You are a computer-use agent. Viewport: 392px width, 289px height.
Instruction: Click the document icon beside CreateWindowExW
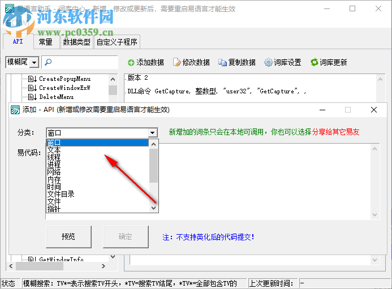pos(32,88)
